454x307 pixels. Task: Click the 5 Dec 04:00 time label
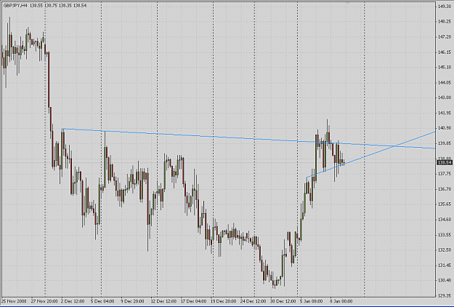(x=102, y=301)
